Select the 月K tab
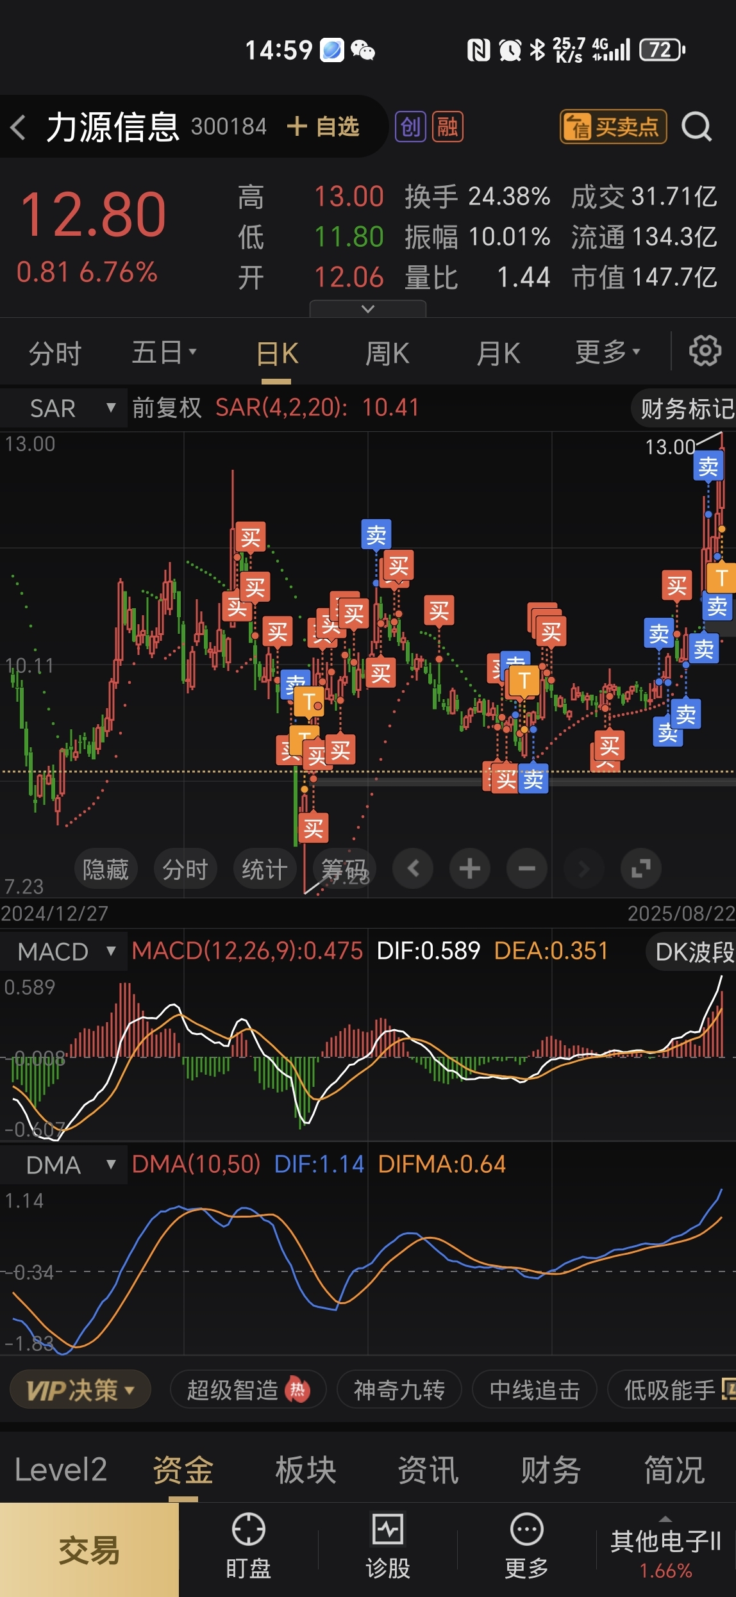 point(498,353)
